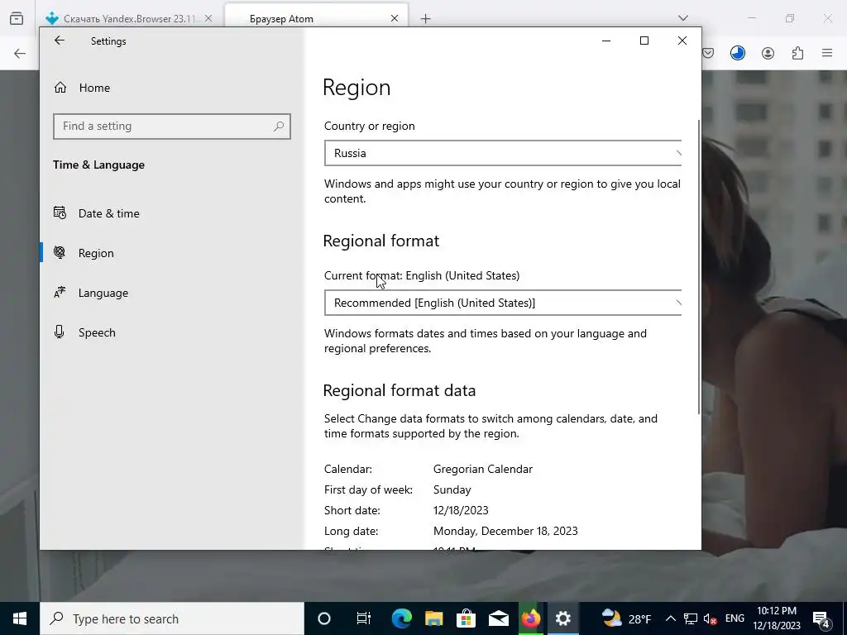The width and height of the screenshot is (847, 635).
Task: Click Firefox back navigation arrow
Action: coord(20,53)
